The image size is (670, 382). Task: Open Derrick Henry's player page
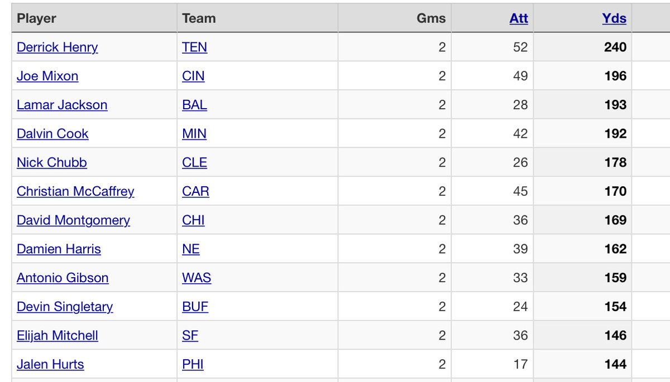click(57, 47)
